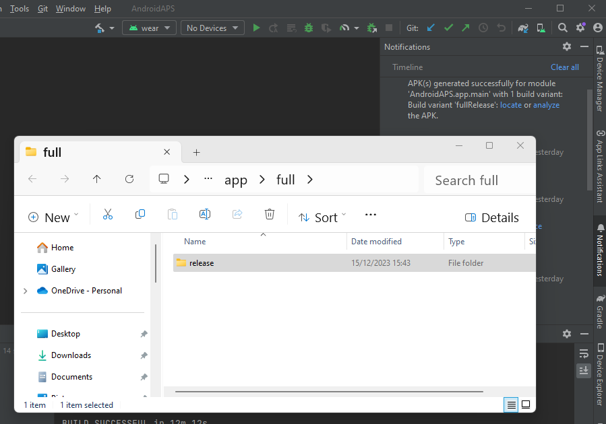The width and height of the screenshot is (606, 424).
Task: Click the user account avatar icon
Action: tap(597, 28)
